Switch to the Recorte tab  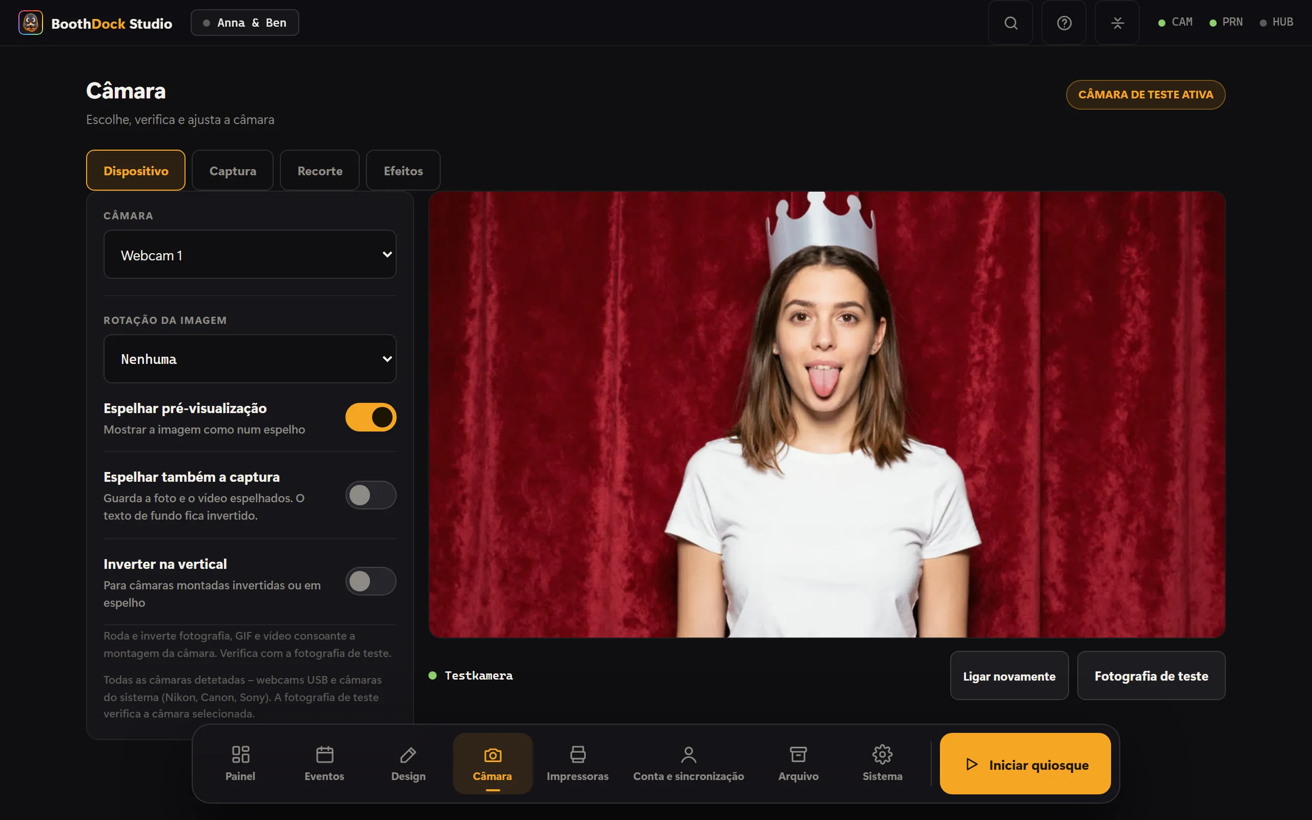click(x=320, y=170)
